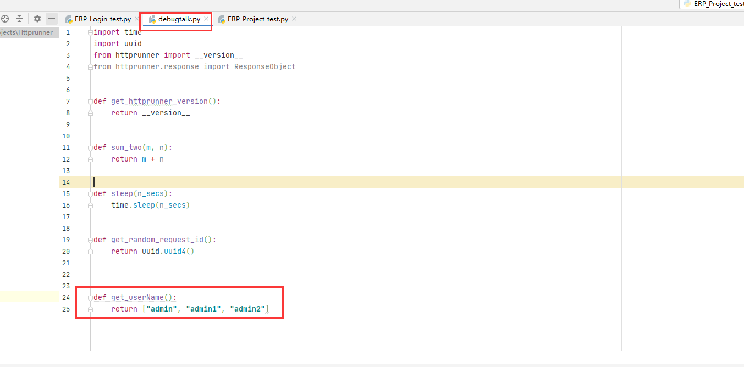Image resolution: width=744 pixels, height=367 pixels.
Task: Click the Scroll from Source crosshair icon
Action: point(5,18)
